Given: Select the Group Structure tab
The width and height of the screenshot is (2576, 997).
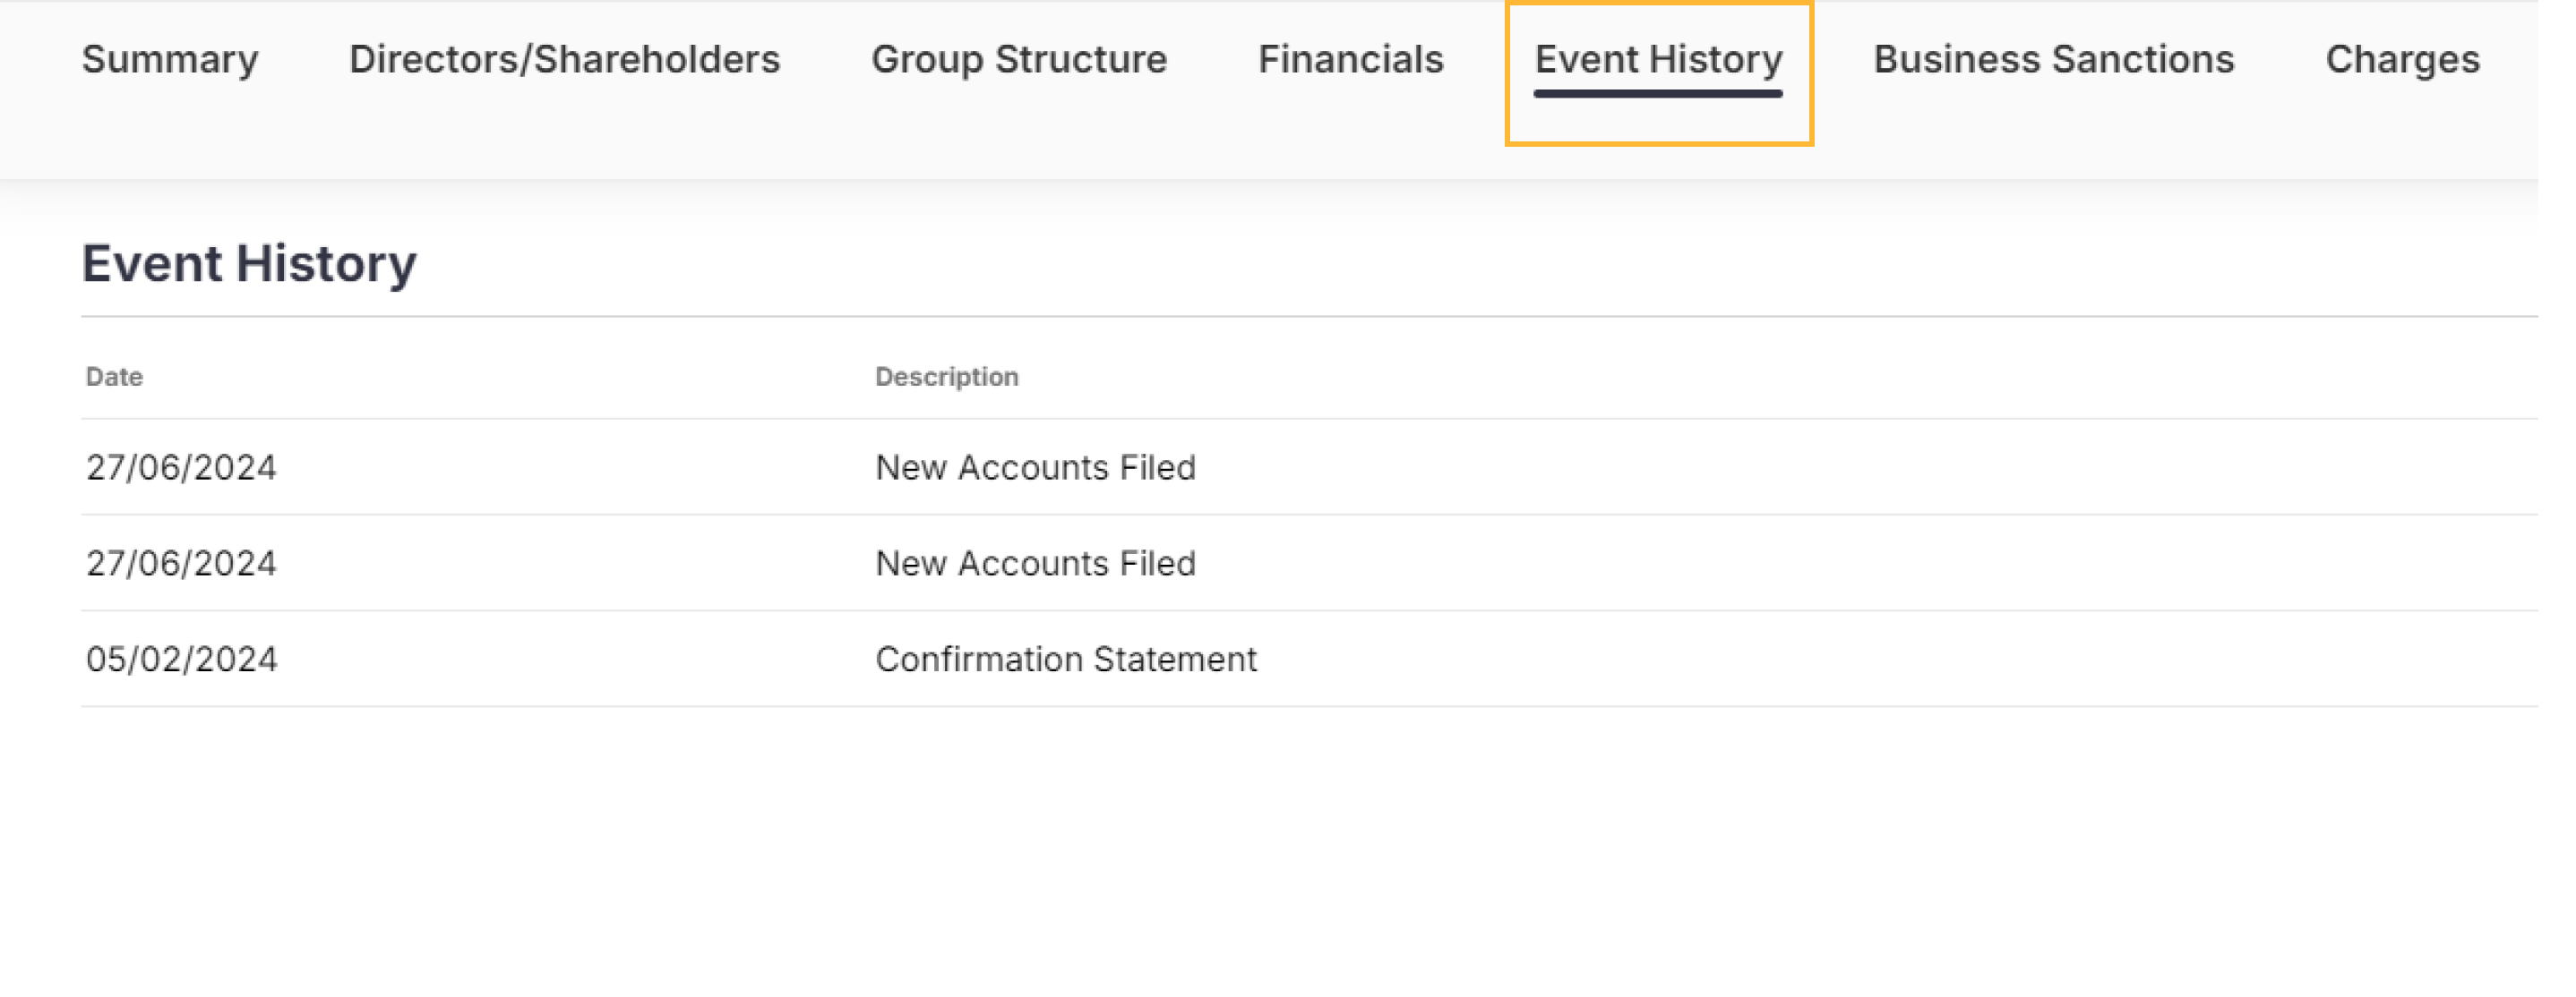Looking at the screenshot, I should 1018,60.
